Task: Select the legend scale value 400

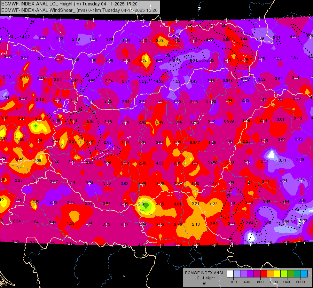Action: [x=247, y=282]
